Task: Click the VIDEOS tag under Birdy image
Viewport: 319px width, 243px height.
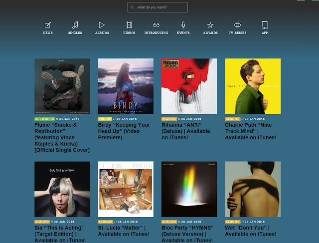Action: coord(105,119)
